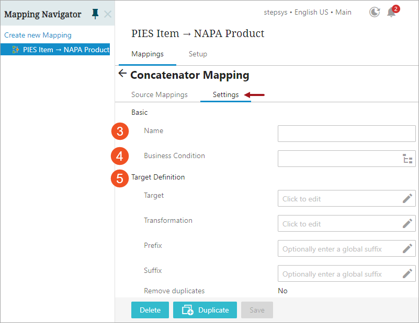The height and width of the screenshot is (323, 419).
Task: Click into the Name input field
Action: [x=346, y=134]
